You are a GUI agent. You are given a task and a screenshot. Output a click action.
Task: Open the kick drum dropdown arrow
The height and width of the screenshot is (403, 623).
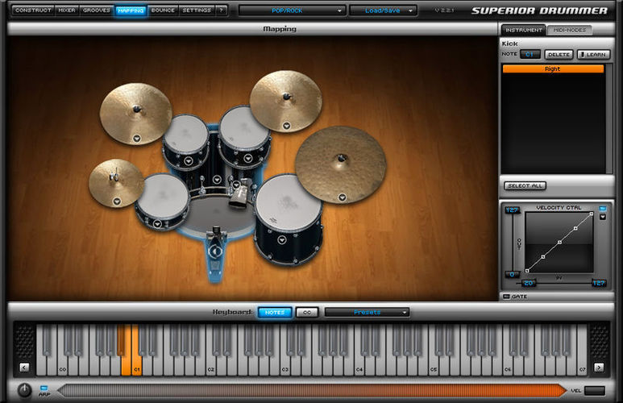click(217, 180)
